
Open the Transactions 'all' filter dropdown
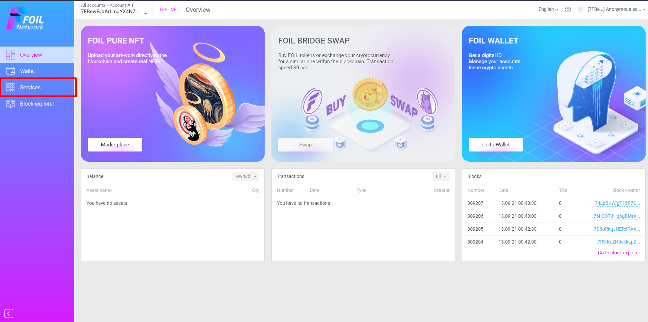click(x=441, y=176)
